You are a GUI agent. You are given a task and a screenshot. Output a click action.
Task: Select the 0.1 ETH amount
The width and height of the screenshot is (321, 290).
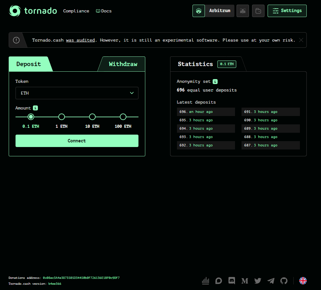(x=31, y=117)
